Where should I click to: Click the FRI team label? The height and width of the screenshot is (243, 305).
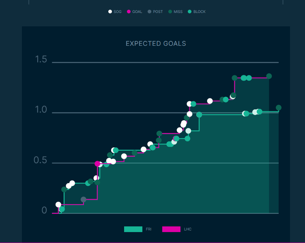coord(149,229)
